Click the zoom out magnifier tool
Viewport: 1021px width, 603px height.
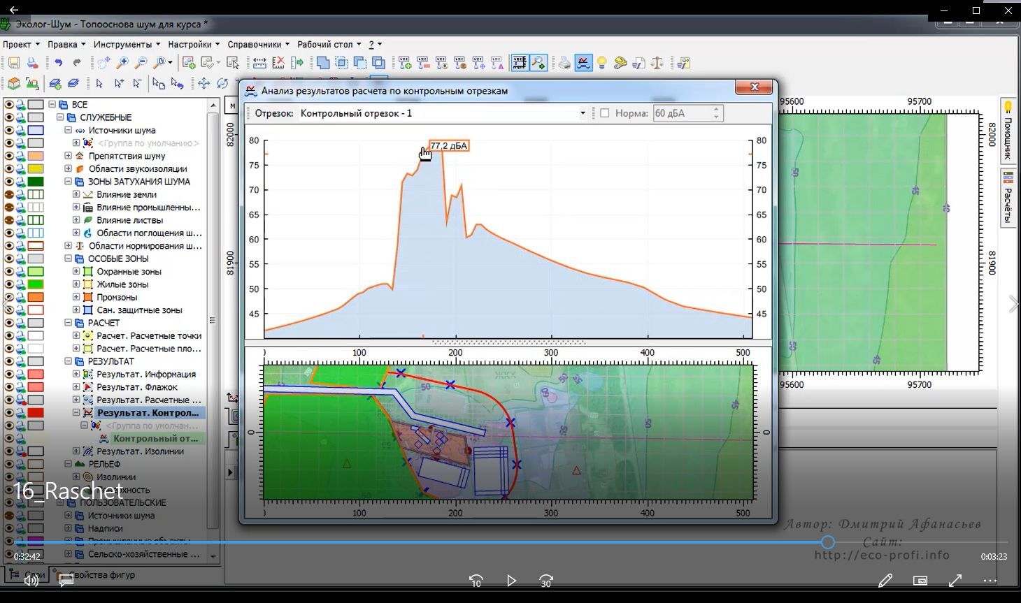tap(141, 63)
